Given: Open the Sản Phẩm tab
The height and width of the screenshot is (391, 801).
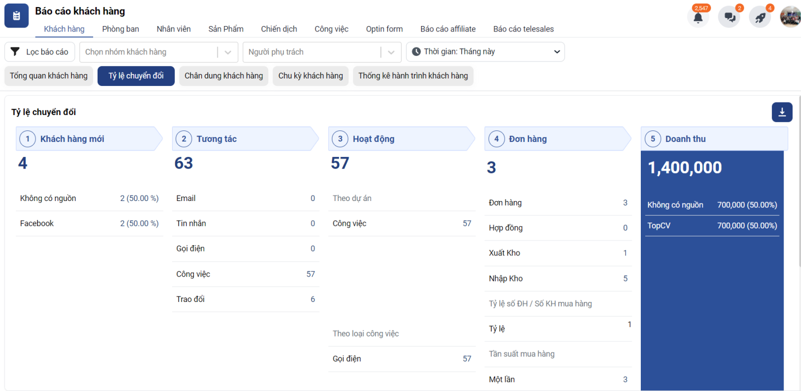Looking at the screenshot, I should click(x=226, y=29).
